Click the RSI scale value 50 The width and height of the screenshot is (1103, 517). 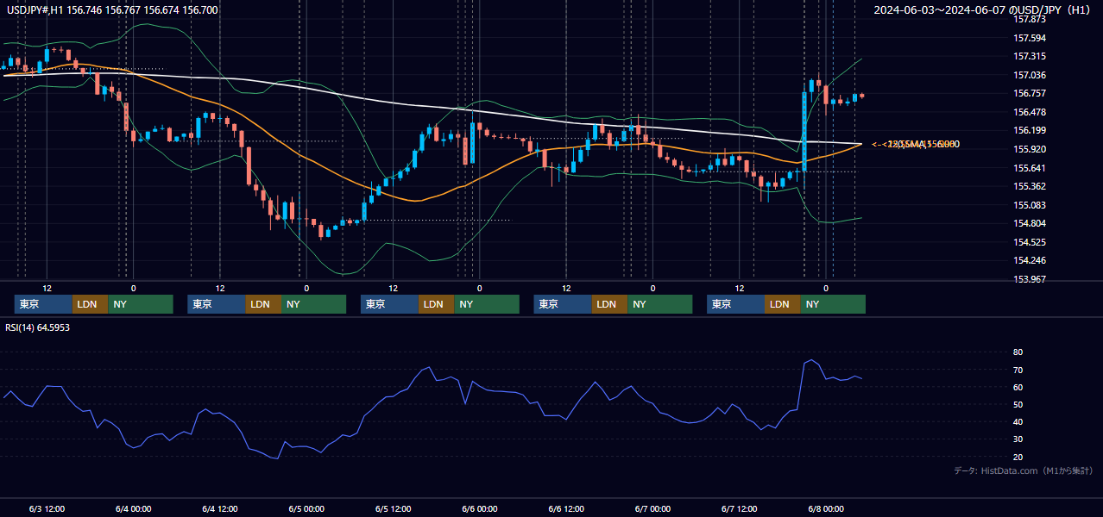tap(1018, 404)
